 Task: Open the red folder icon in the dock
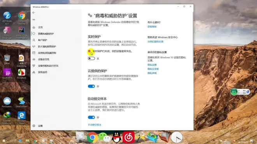(x=165, y=137)
